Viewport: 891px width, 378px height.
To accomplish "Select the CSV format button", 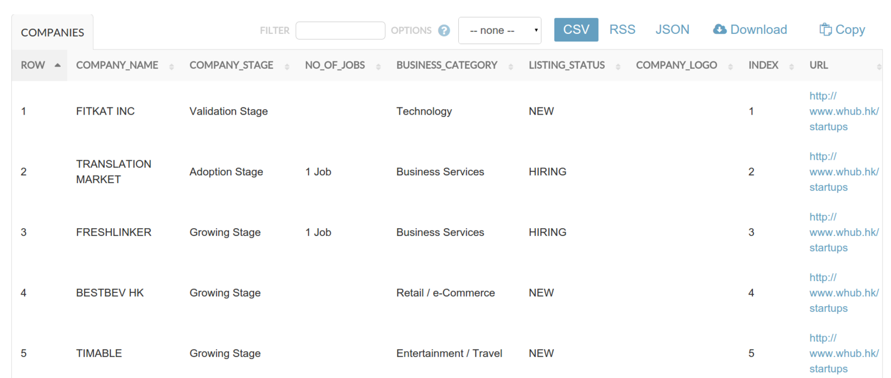I will click(576, 30).
